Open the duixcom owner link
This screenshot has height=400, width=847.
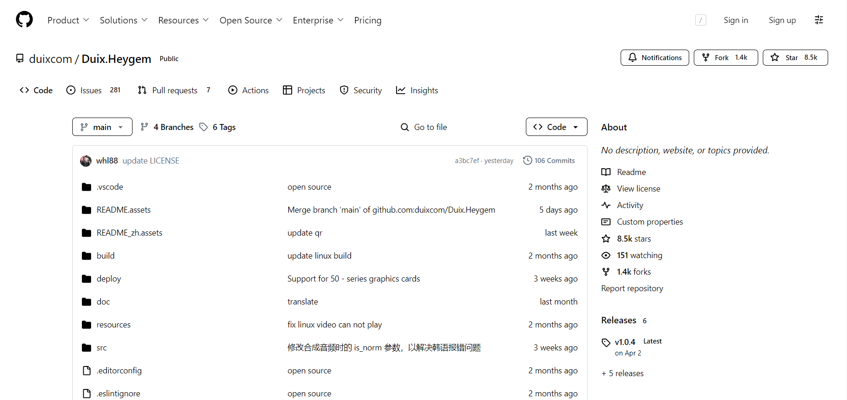click(51, 59)
